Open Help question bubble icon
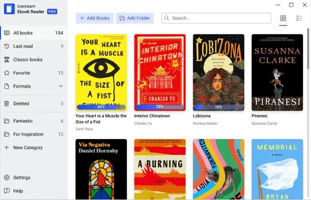This screenshot has height=200, width=311. pos(7,190)
